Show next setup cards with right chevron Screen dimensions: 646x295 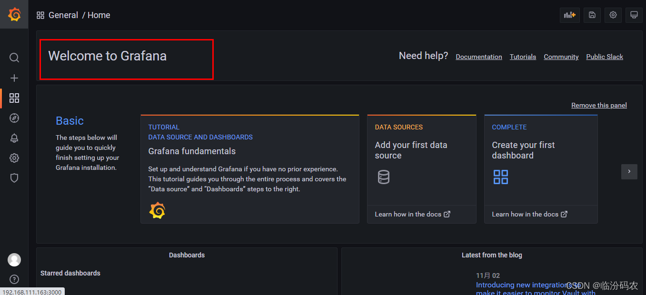coord(629,171)
